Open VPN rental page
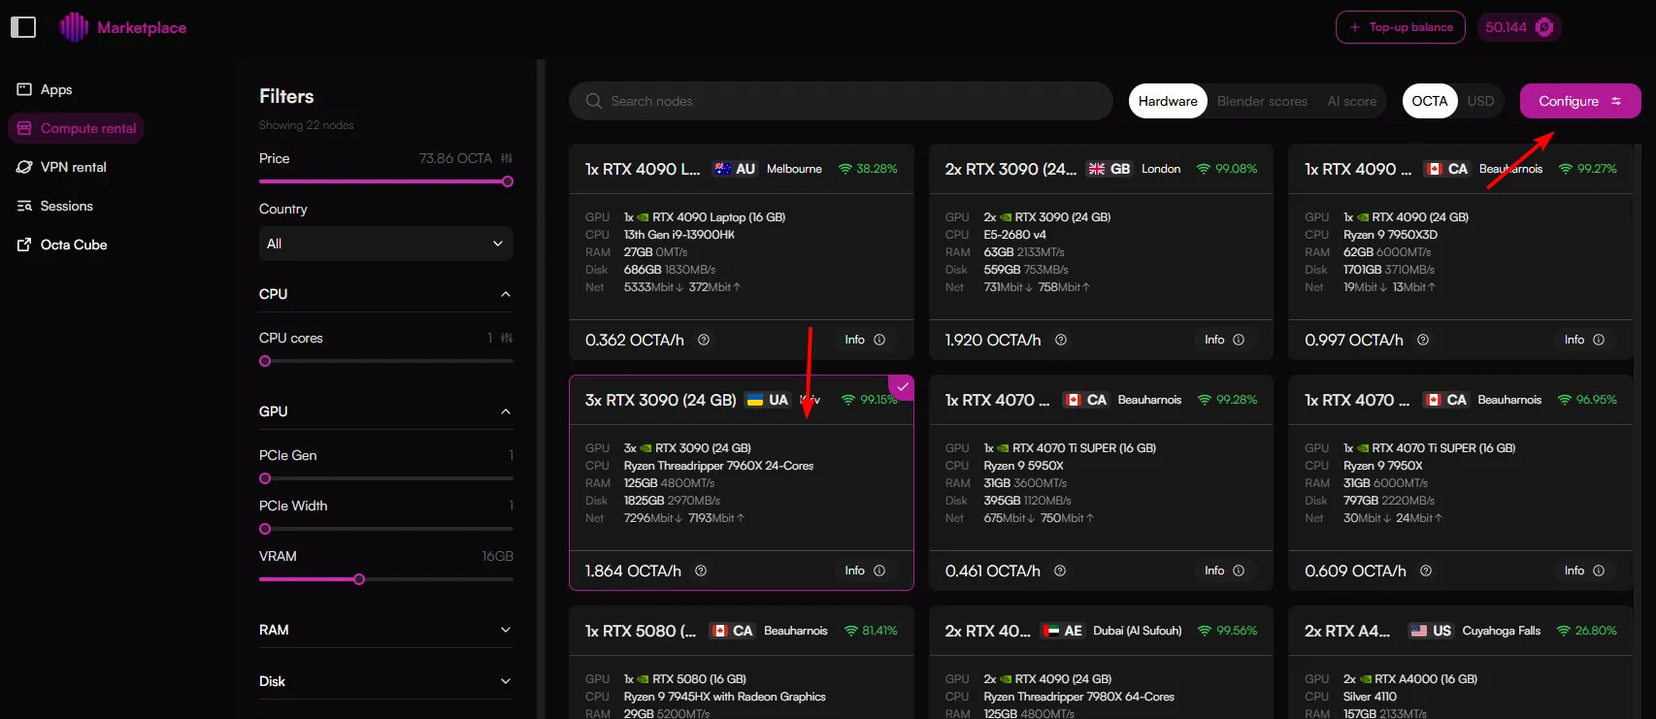Viewport: 1656px width, 719px height. pos(61,167)
